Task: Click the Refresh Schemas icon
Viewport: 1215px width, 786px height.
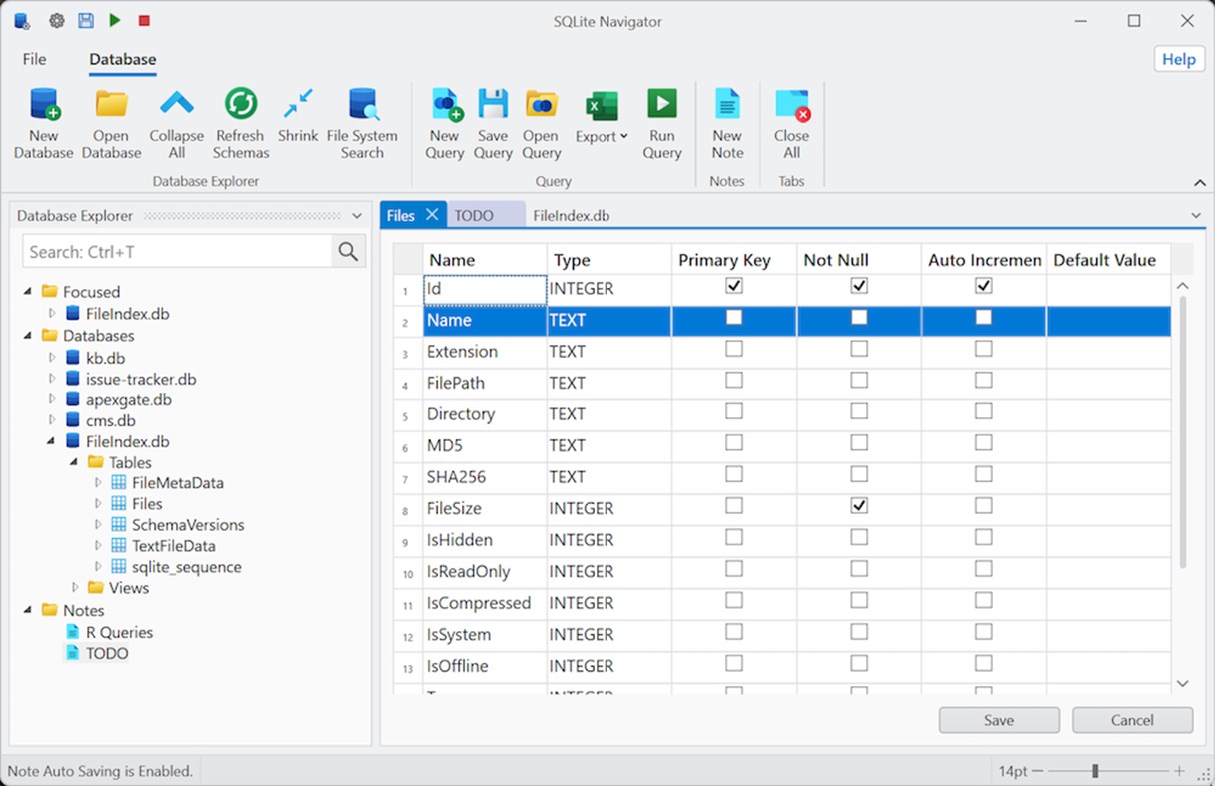Action: [240, 105]
